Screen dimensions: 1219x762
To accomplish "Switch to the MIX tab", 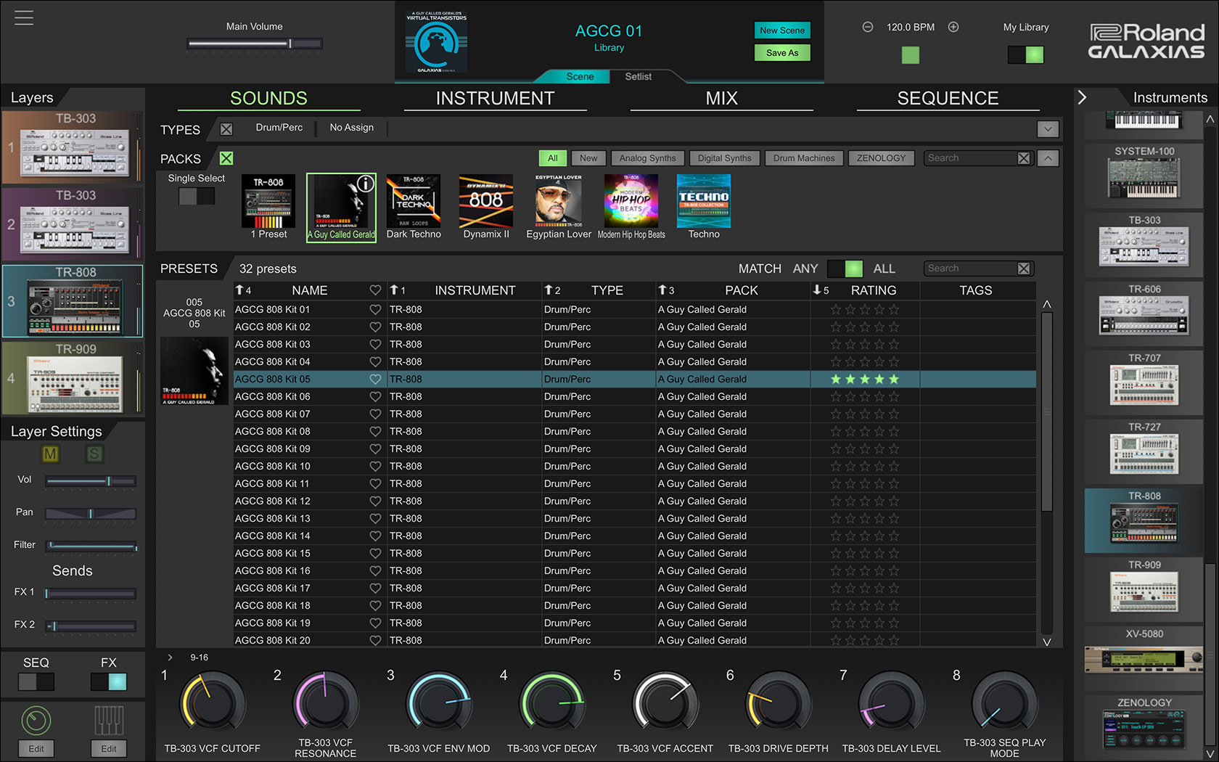I will 721,99.
